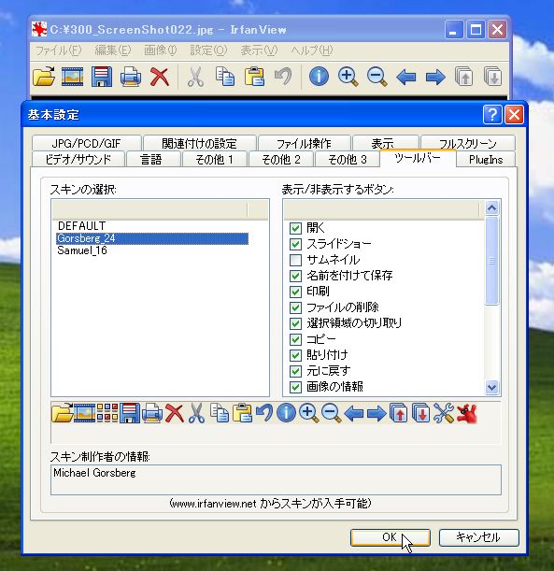Click the slideshow filmstrip icon in main toolbar
This screenshot has height=571, width=554.
pyautogui.click(x=73, y=77)
